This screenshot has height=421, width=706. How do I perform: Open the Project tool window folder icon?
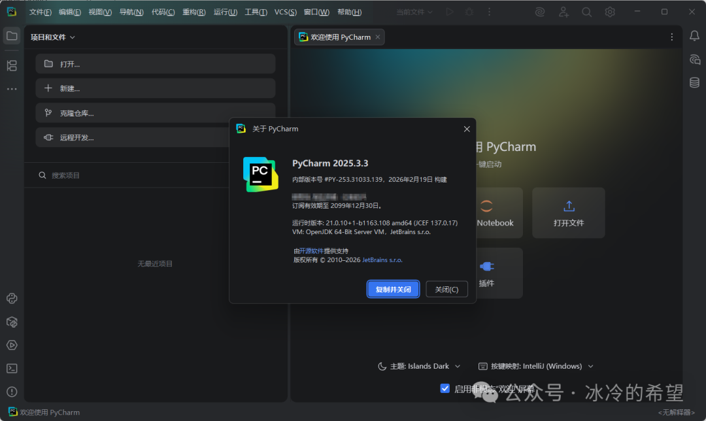point(12,36)
